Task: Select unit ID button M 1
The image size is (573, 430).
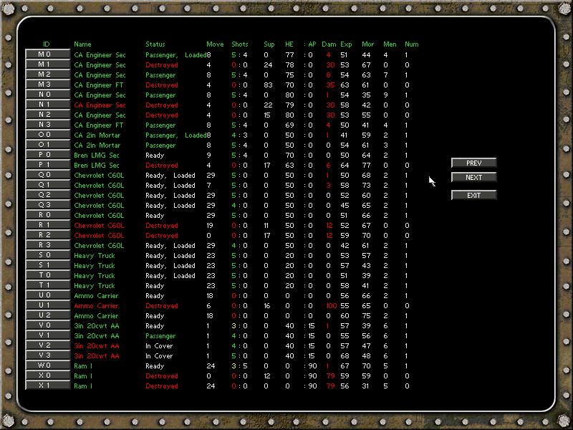Action: point(47,64)
